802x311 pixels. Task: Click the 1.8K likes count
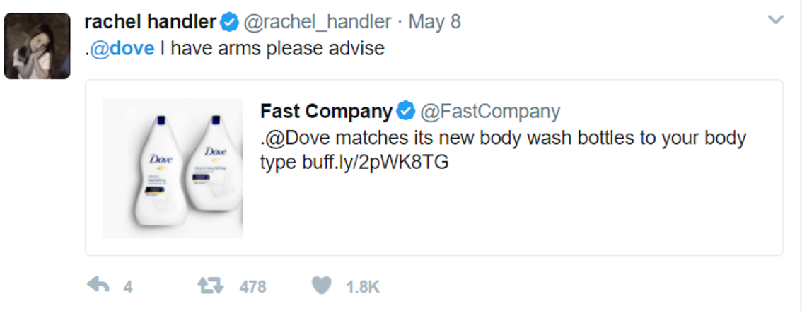(x=363, y=286)
